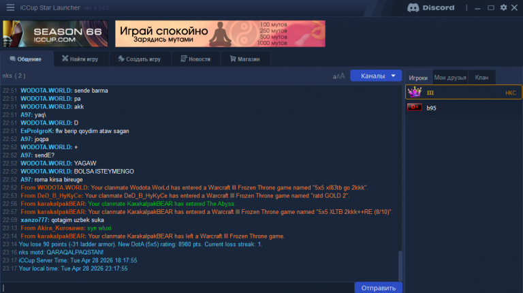Click the crossed swords Find Game icon
Screen dimensions: 523x293
[65, 59]
